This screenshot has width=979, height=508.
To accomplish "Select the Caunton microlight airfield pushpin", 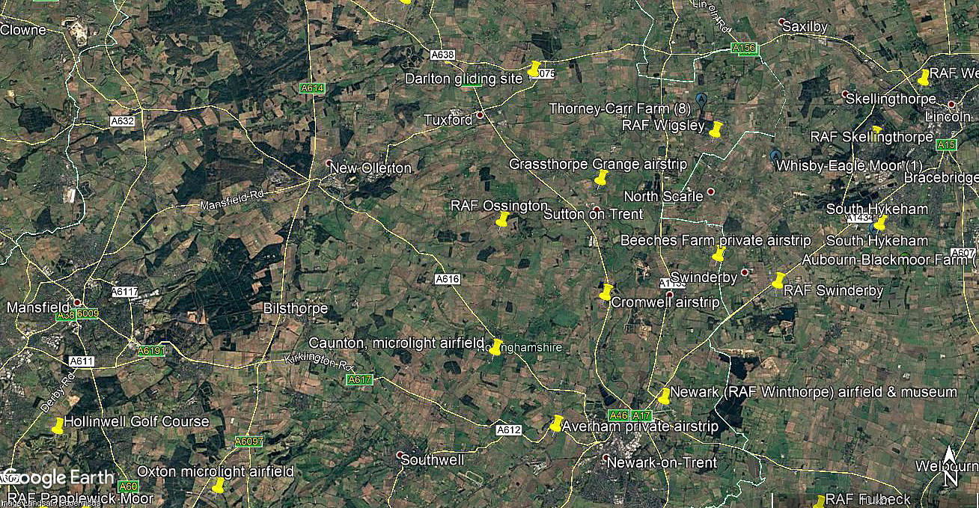I will point(495,347).
